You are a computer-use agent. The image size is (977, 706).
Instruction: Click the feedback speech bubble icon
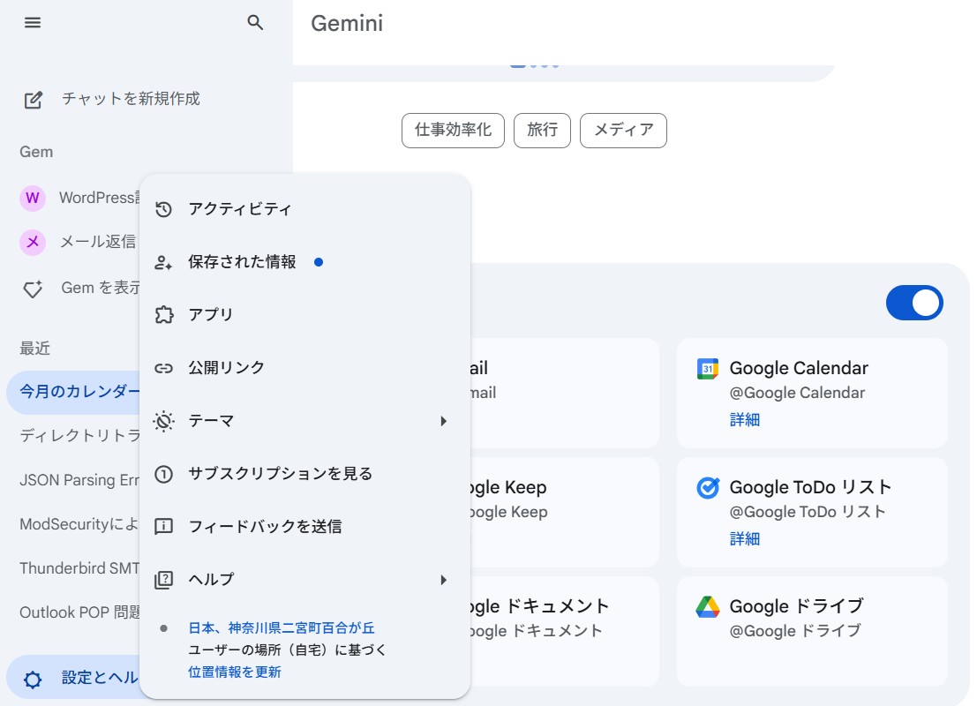click(163, 527)
